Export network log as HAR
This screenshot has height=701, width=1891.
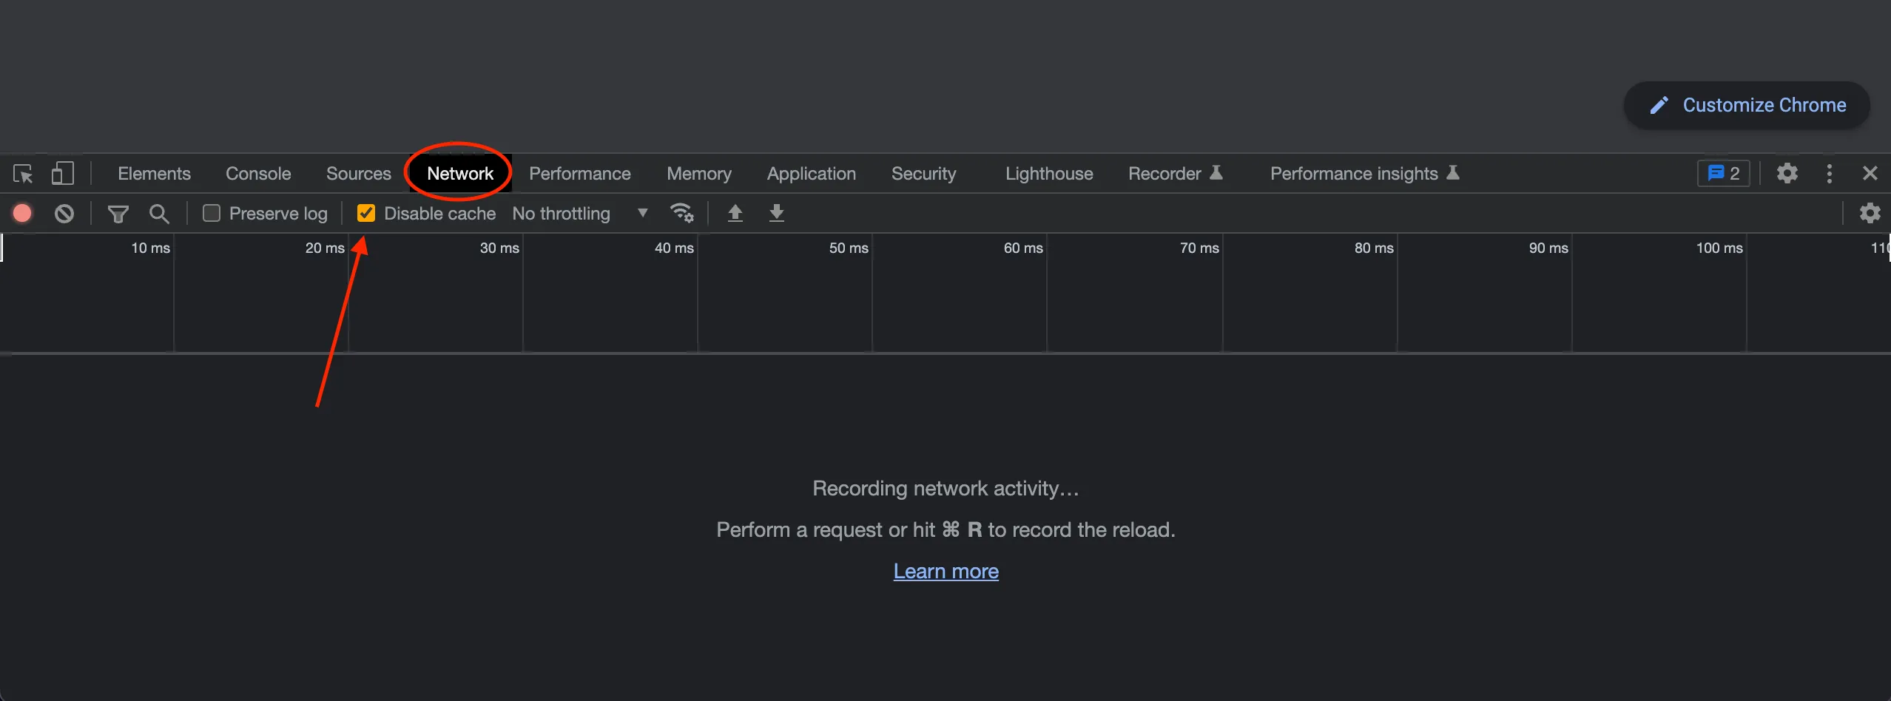click(x=775, y=213)
